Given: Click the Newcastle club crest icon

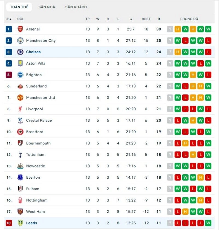Looking at the screenshot, I should [21, 166].
